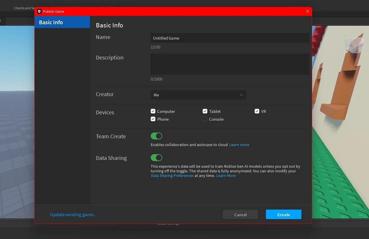The image size is (369, 239).
Task: Follow Team Create Learn more link
Action: (239, 145)
